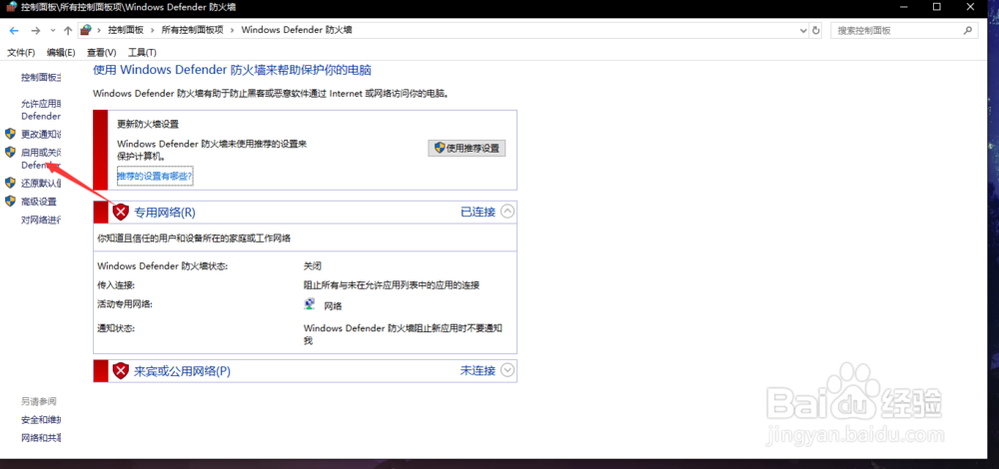Click red shield icon beside 来宾或公用网络(P)

[x=121, y=370]
